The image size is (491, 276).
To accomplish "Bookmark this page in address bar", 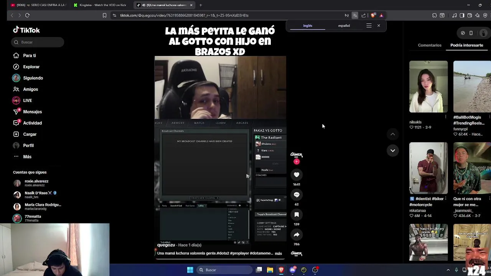I will tap(104, 15).
